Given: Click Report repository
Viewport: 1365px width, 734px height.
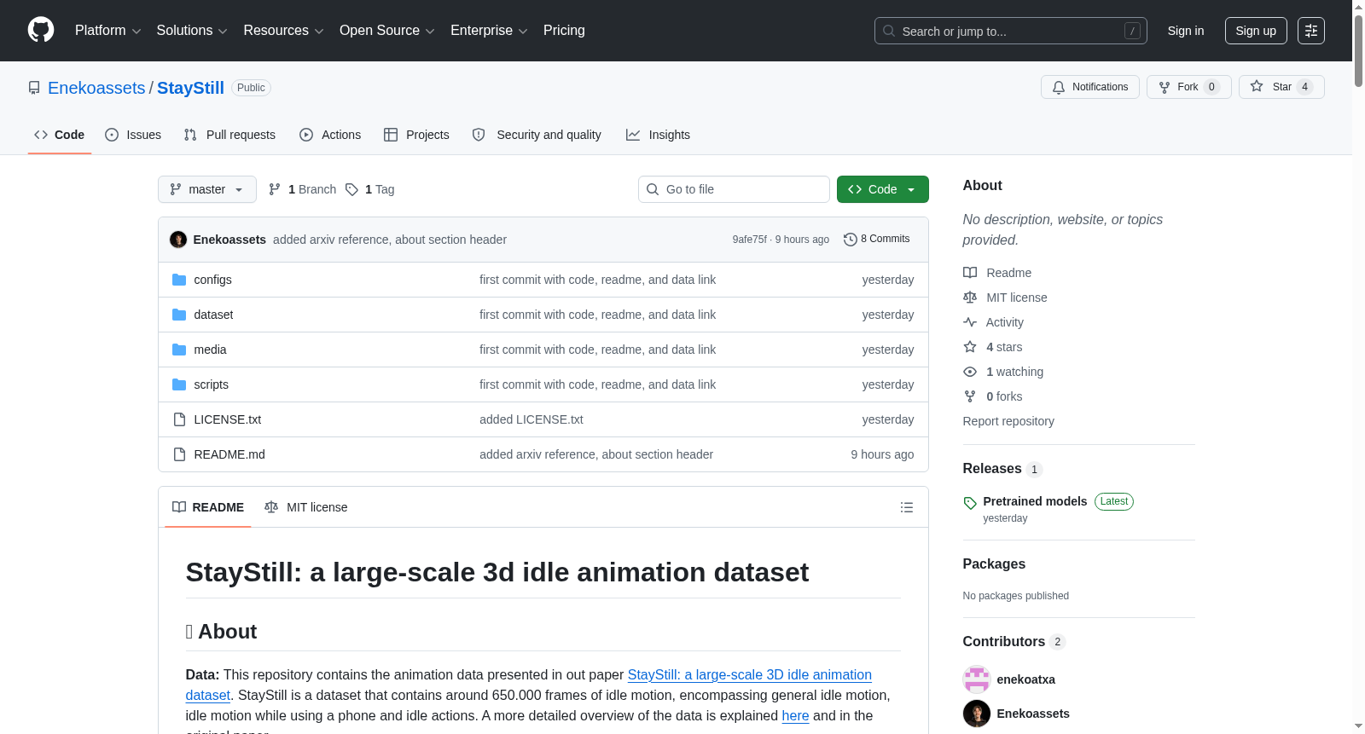Looking at the screenshot, I should [x=1008, y=421].
